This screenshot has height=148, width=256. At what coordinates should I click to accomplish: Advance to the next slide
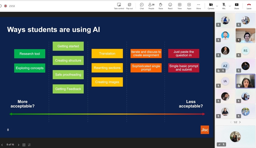[18, 145]
